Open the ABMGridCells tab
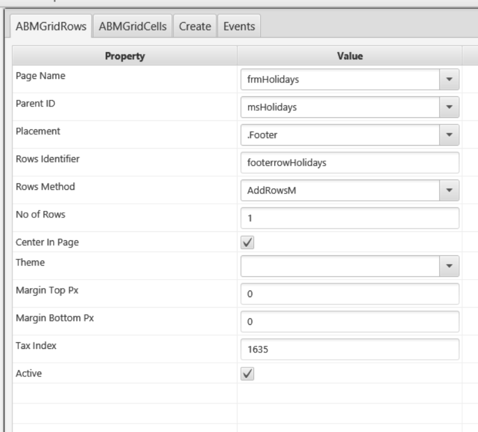 [133, 26]
